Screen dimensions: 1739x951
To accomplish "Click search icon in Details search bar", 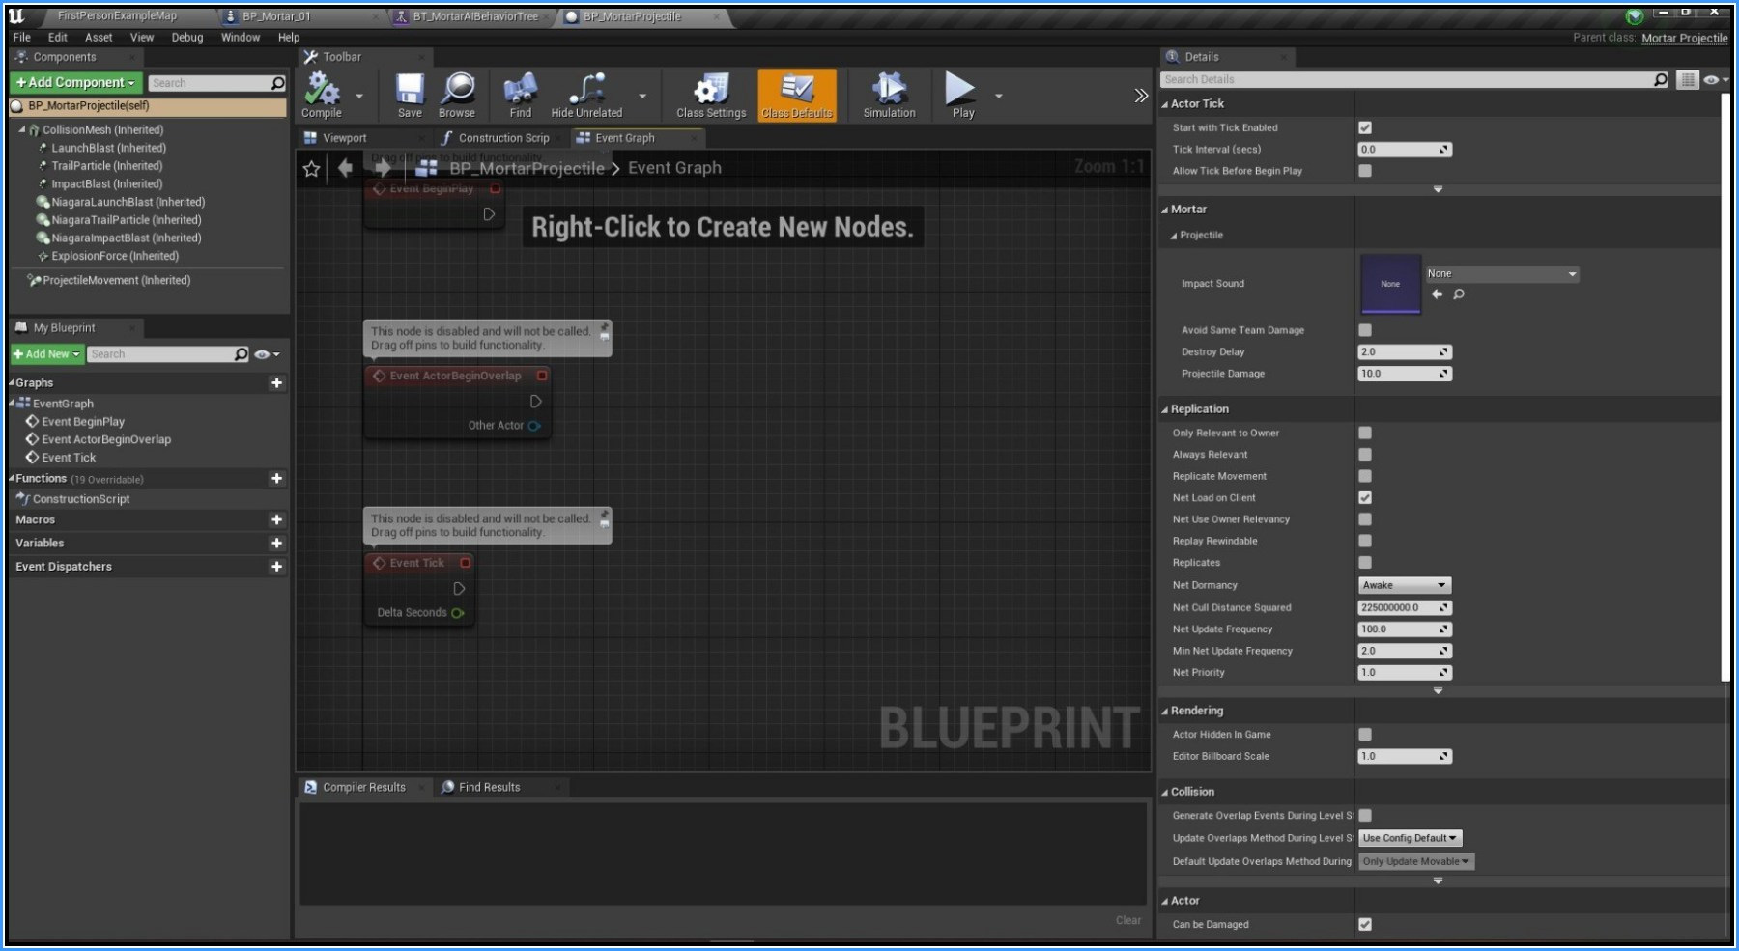I will tap(1661, 80).
